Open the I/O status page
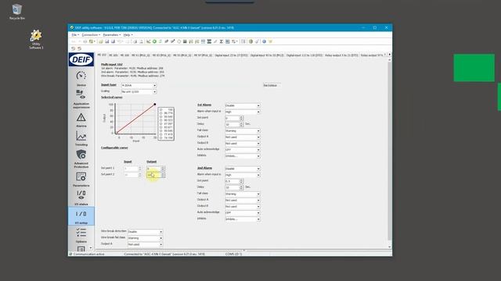 point(81,197)
